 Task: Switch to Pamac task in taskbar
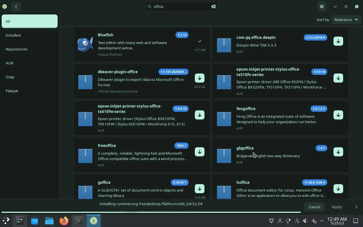(x=94, y=220)
